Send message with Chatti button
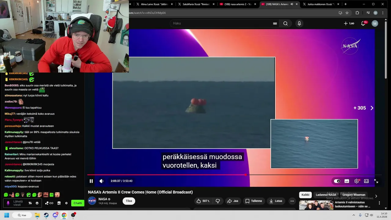The width and height of the screenshot is (391, 220). 78,203
